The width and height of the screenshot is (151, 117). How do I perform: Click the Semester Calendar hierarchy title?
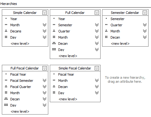tap(125, 13)
